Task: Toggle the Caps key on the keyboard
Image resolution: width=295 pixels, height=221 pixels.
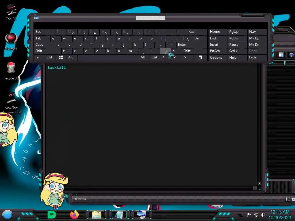Action: [45, 45]
